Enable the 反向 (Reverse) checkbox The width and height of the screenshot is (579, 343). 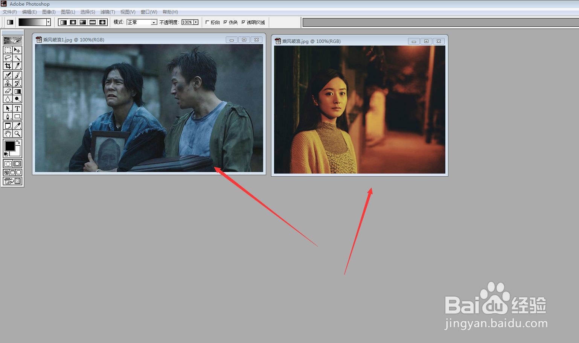click(207, 22)
